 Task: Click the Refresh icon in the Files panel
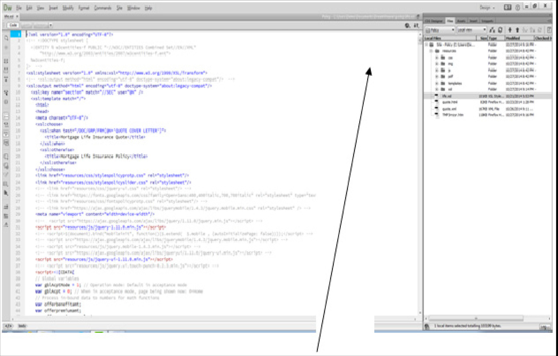click(500, 30)
